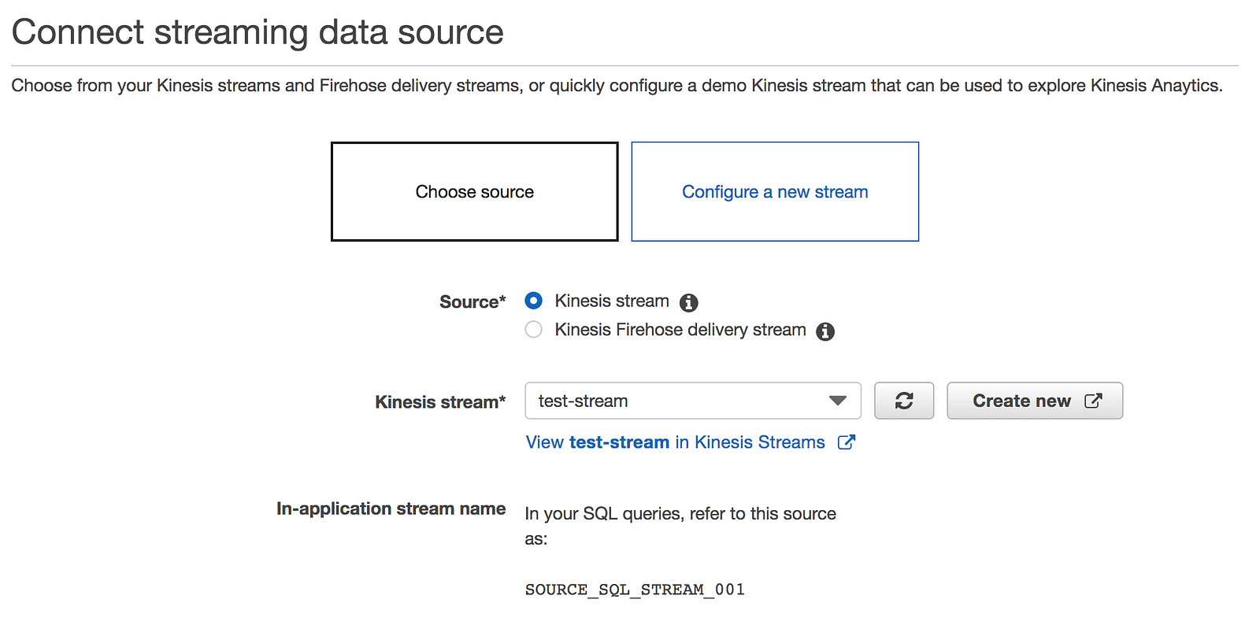The width and height of the screenshot is (1260, 636).
Task: Open the test-stream selection combo box
Action: [677, 401]
